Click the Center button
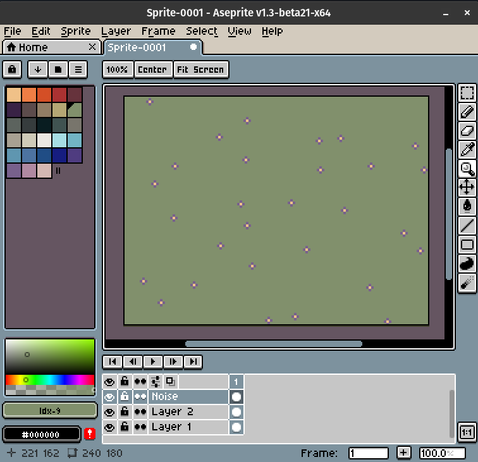Viewport: 478px width, 462px height. click(152, 70)
